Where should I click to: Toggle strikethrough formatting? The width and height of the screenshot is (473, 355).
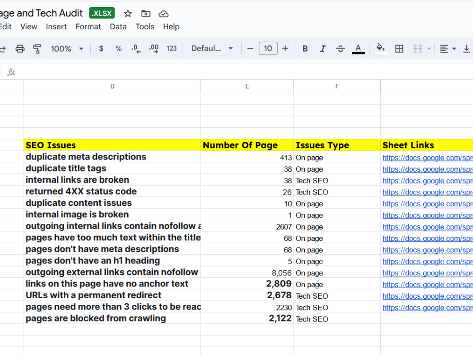click(340, 49)
